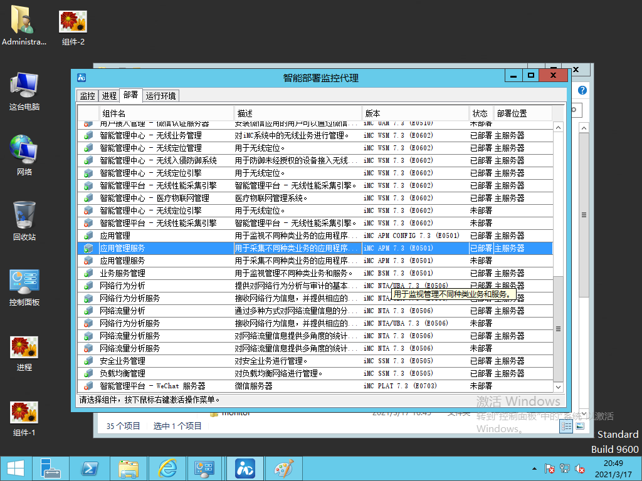Open the Windows Start button
This screenshot has width=642, height=481.
[x=16, y=468]
